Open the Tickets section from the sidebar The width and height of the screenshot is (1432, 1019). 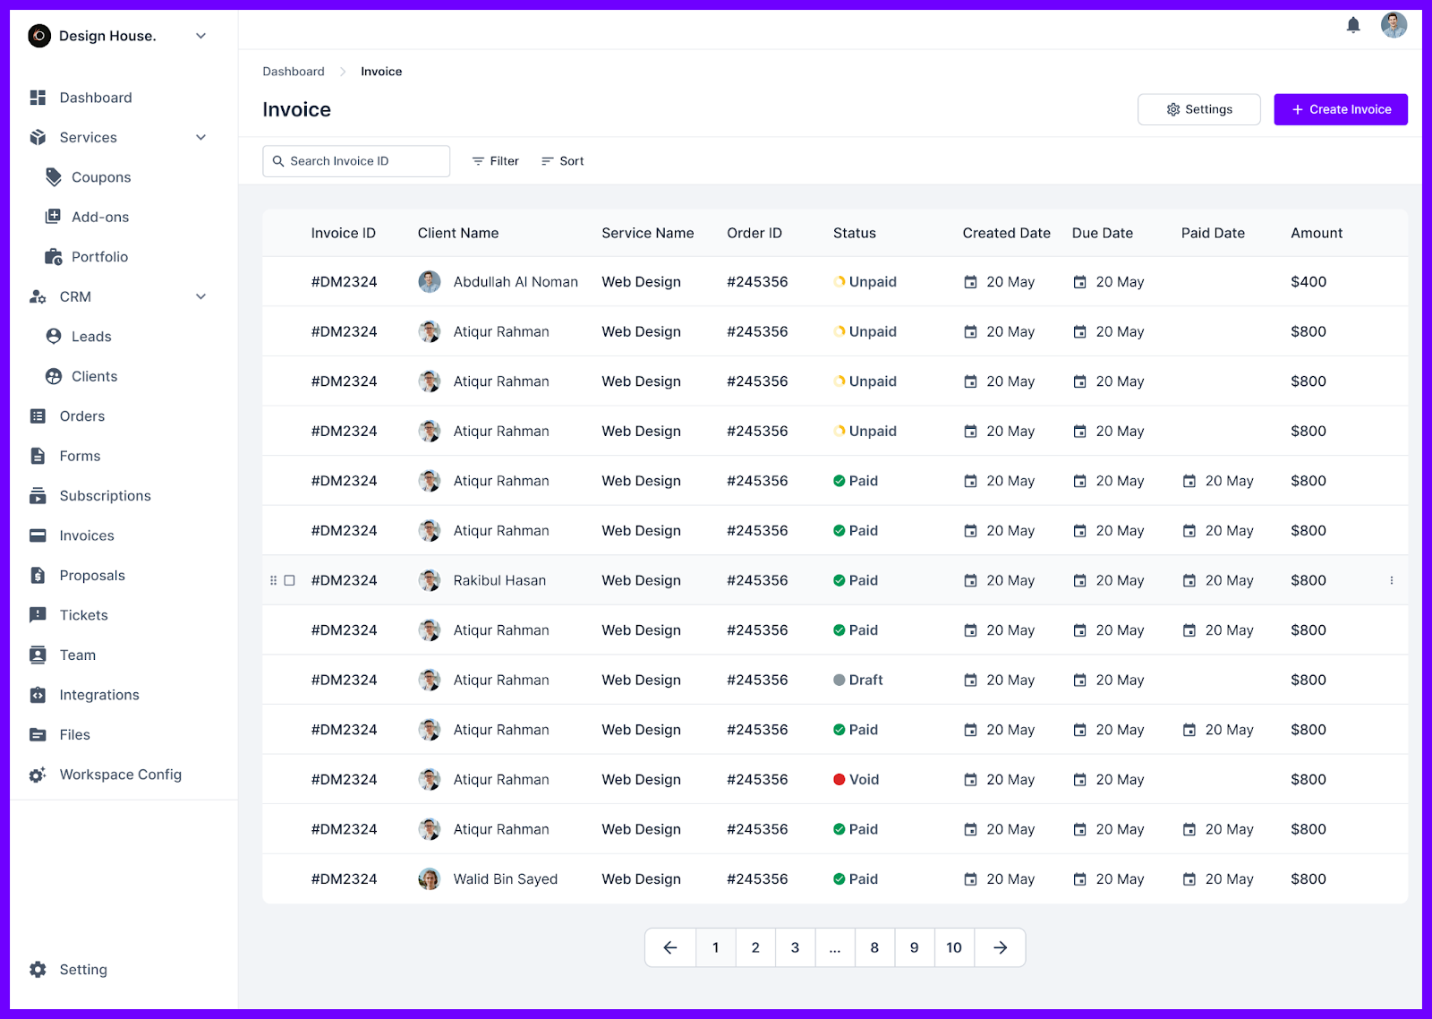(83, 614)
